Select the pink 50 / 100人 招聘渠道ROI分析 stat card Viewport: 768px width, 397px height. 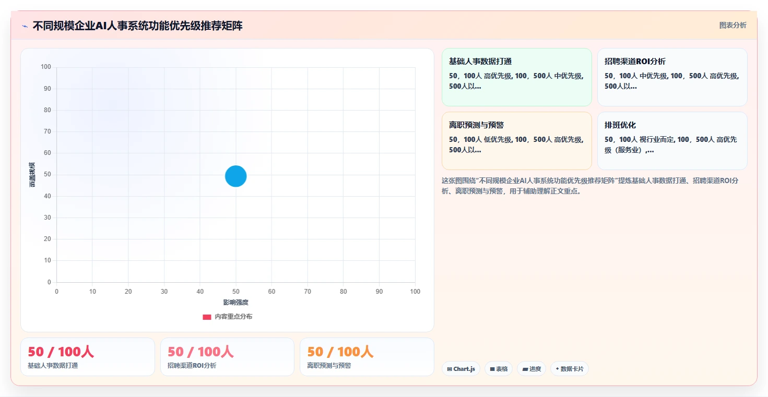click(x=227, y=357)
